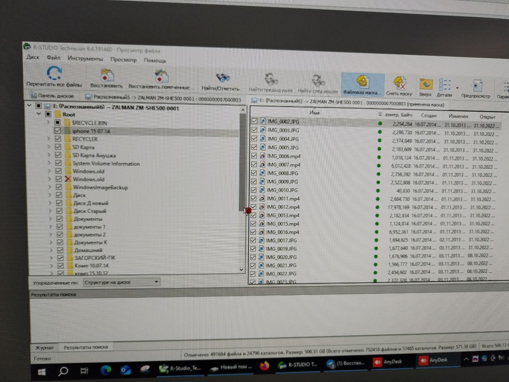Click the $RECYCLE.BIN folder icon
This screenshot has width=509, height=382.
(x=67, y=123)
